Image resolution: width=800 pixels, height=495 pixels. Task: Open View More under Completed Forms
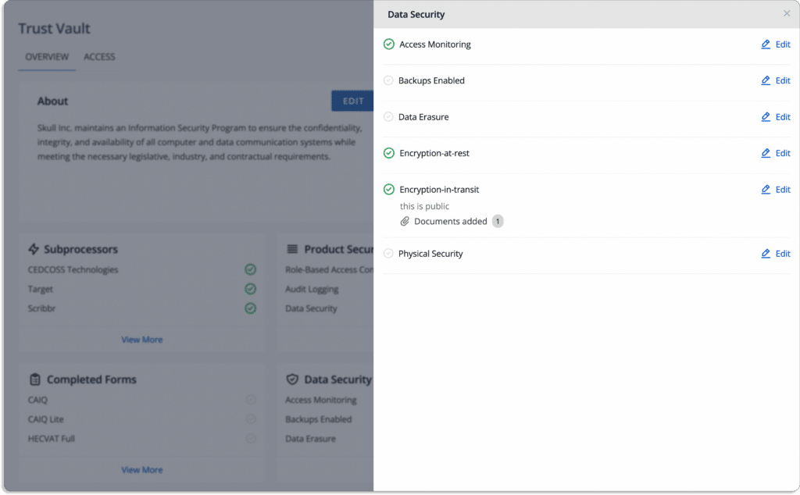click(x=142, y=470)
